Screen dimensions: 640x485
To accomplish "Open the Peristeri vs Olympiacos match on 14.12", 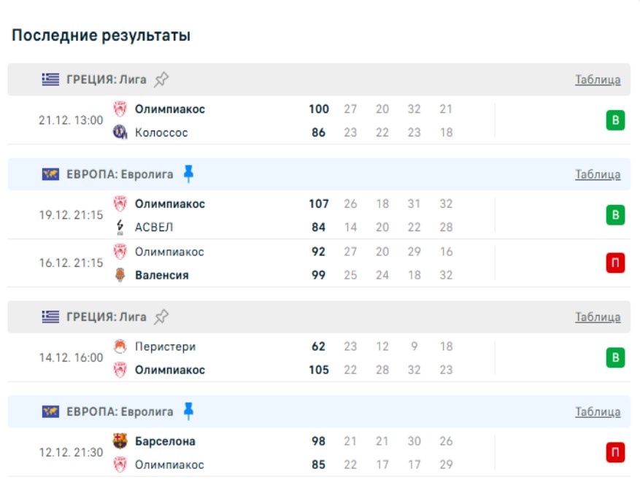I will (292, 358).
